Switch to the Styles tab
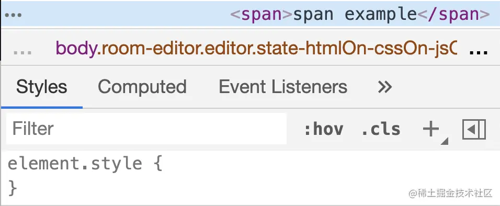 pos(42,87)
